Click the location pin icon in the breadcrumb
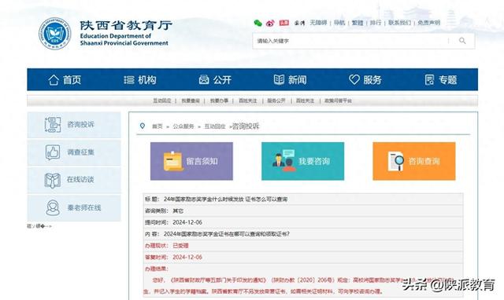This screenshot has height=300, width=504. pyautogui.click(x=143, y=126)
